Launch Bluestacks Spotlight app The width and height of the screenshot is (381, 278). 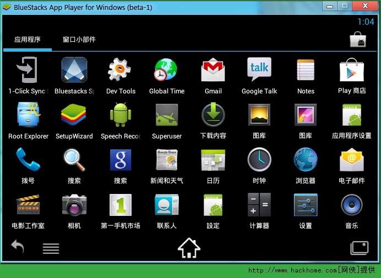click(74, 70)
